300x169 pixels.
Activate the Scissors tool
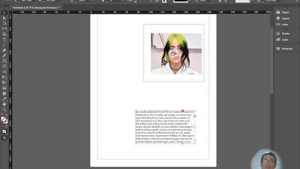(x=4, y=72)
